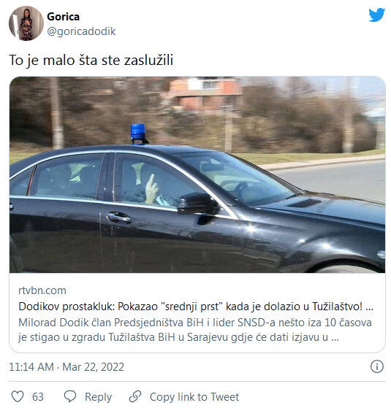Click the Reply text button

[x=98, y=397]
